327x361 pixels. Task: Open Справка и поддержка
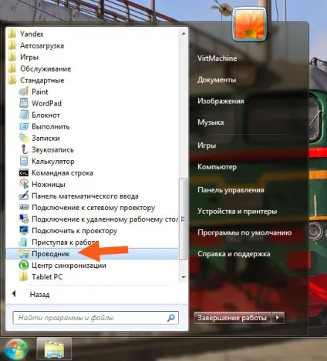tap(234, 254)
